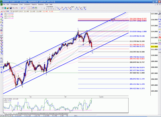Open the Statistics menu

tap(41, 4)
